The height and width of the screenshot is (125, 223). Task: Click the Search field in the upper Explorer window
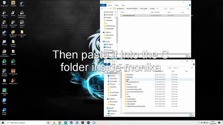(179, 9)
